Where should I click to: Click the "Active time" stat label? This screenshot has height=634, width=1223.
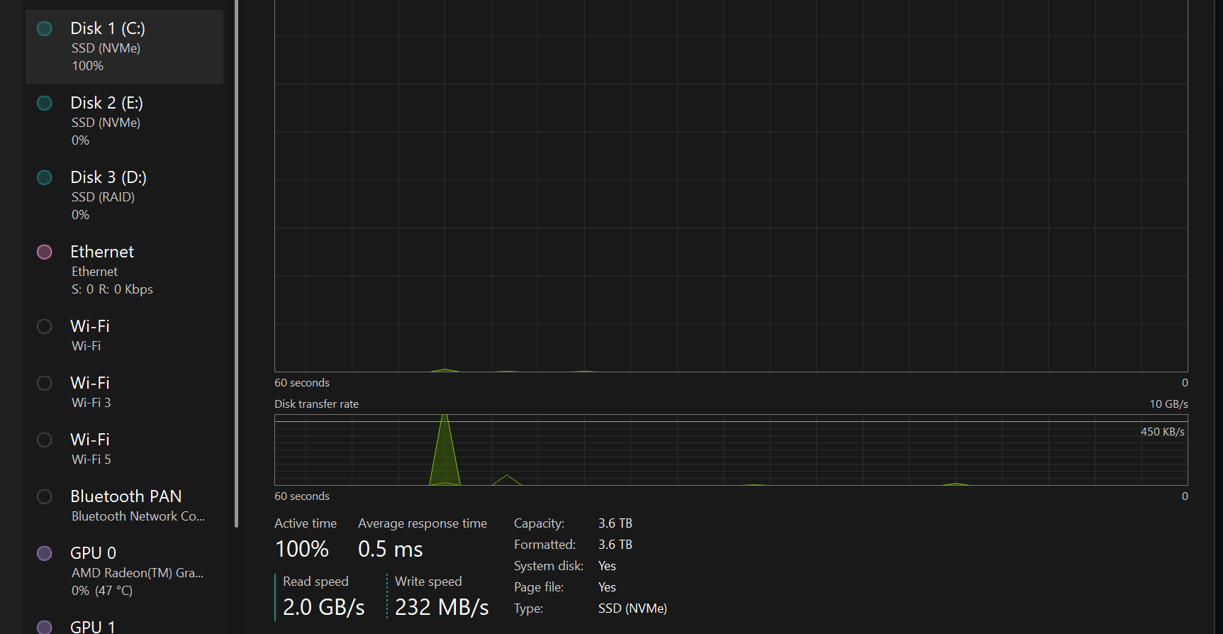(x=306, y=523)
